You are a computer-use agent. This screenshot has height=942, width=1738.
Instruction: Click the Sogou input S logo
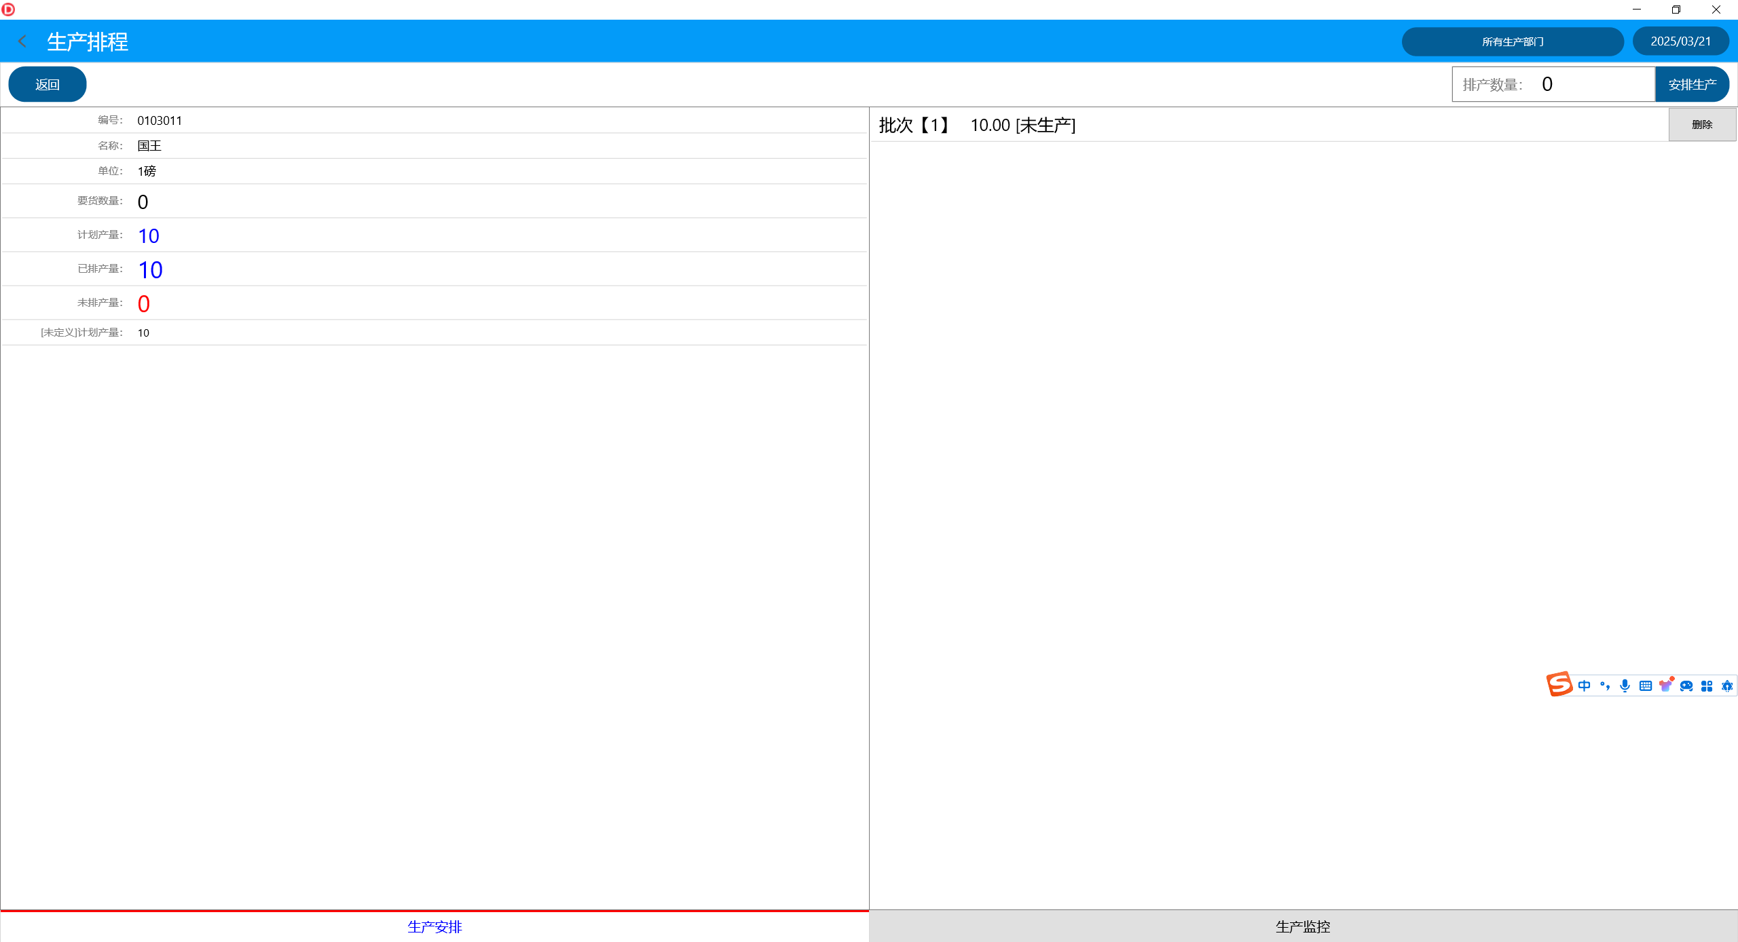(1559, 684)
